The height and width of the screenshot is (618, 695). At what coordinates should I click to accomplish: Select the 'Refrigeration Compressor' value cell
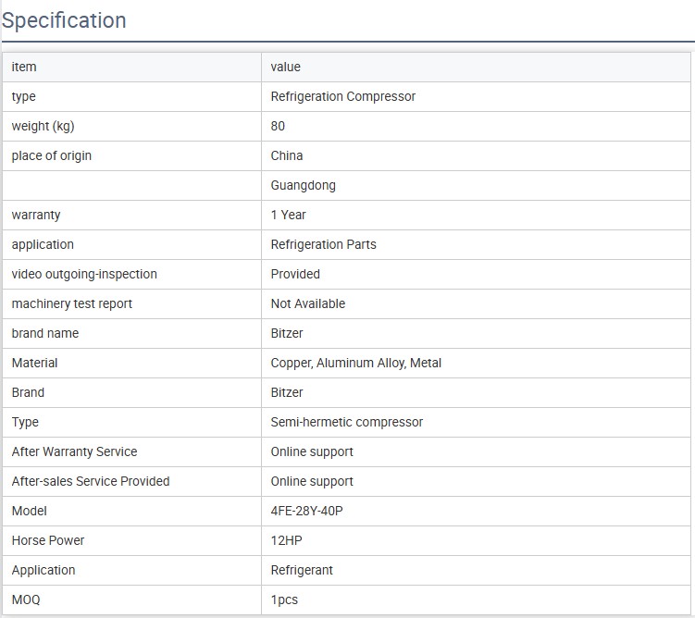[x=342, y=96]
